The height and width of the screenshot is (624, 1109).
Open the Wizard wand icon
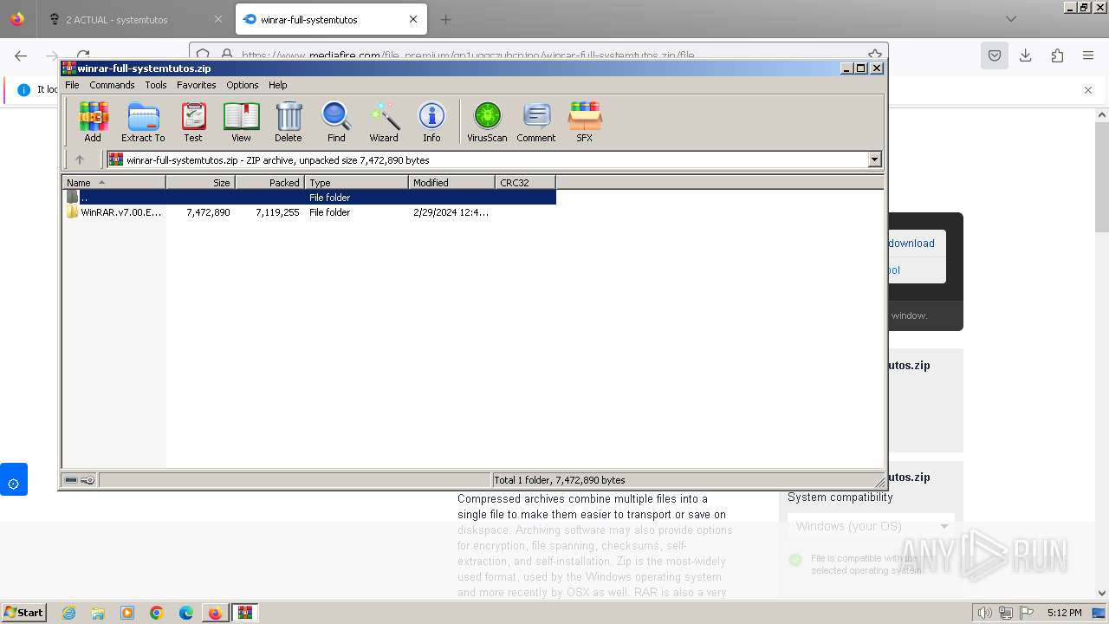(x=384, y=121)
